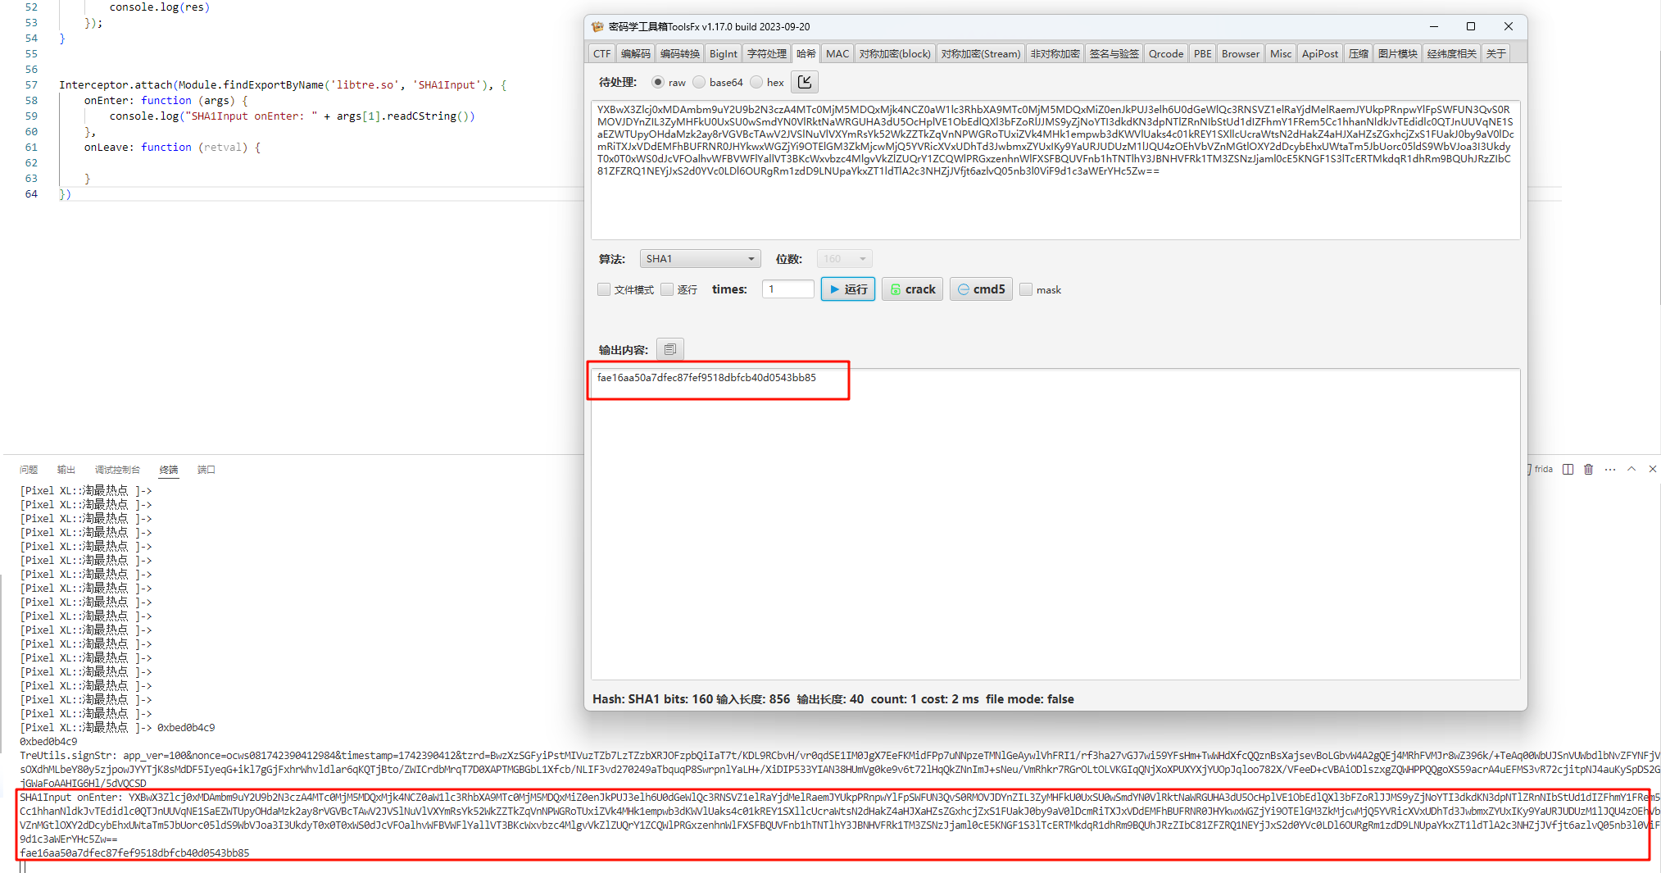Image resolution: width=1661 pixels, height=873 pixels.
Task: Select the base64 input radio button
Action: click(x=699, y=82)
